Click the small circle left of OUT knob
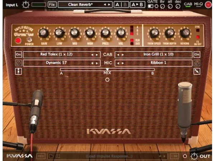This screenshot has width=215, height=161. tap(185, 156)
